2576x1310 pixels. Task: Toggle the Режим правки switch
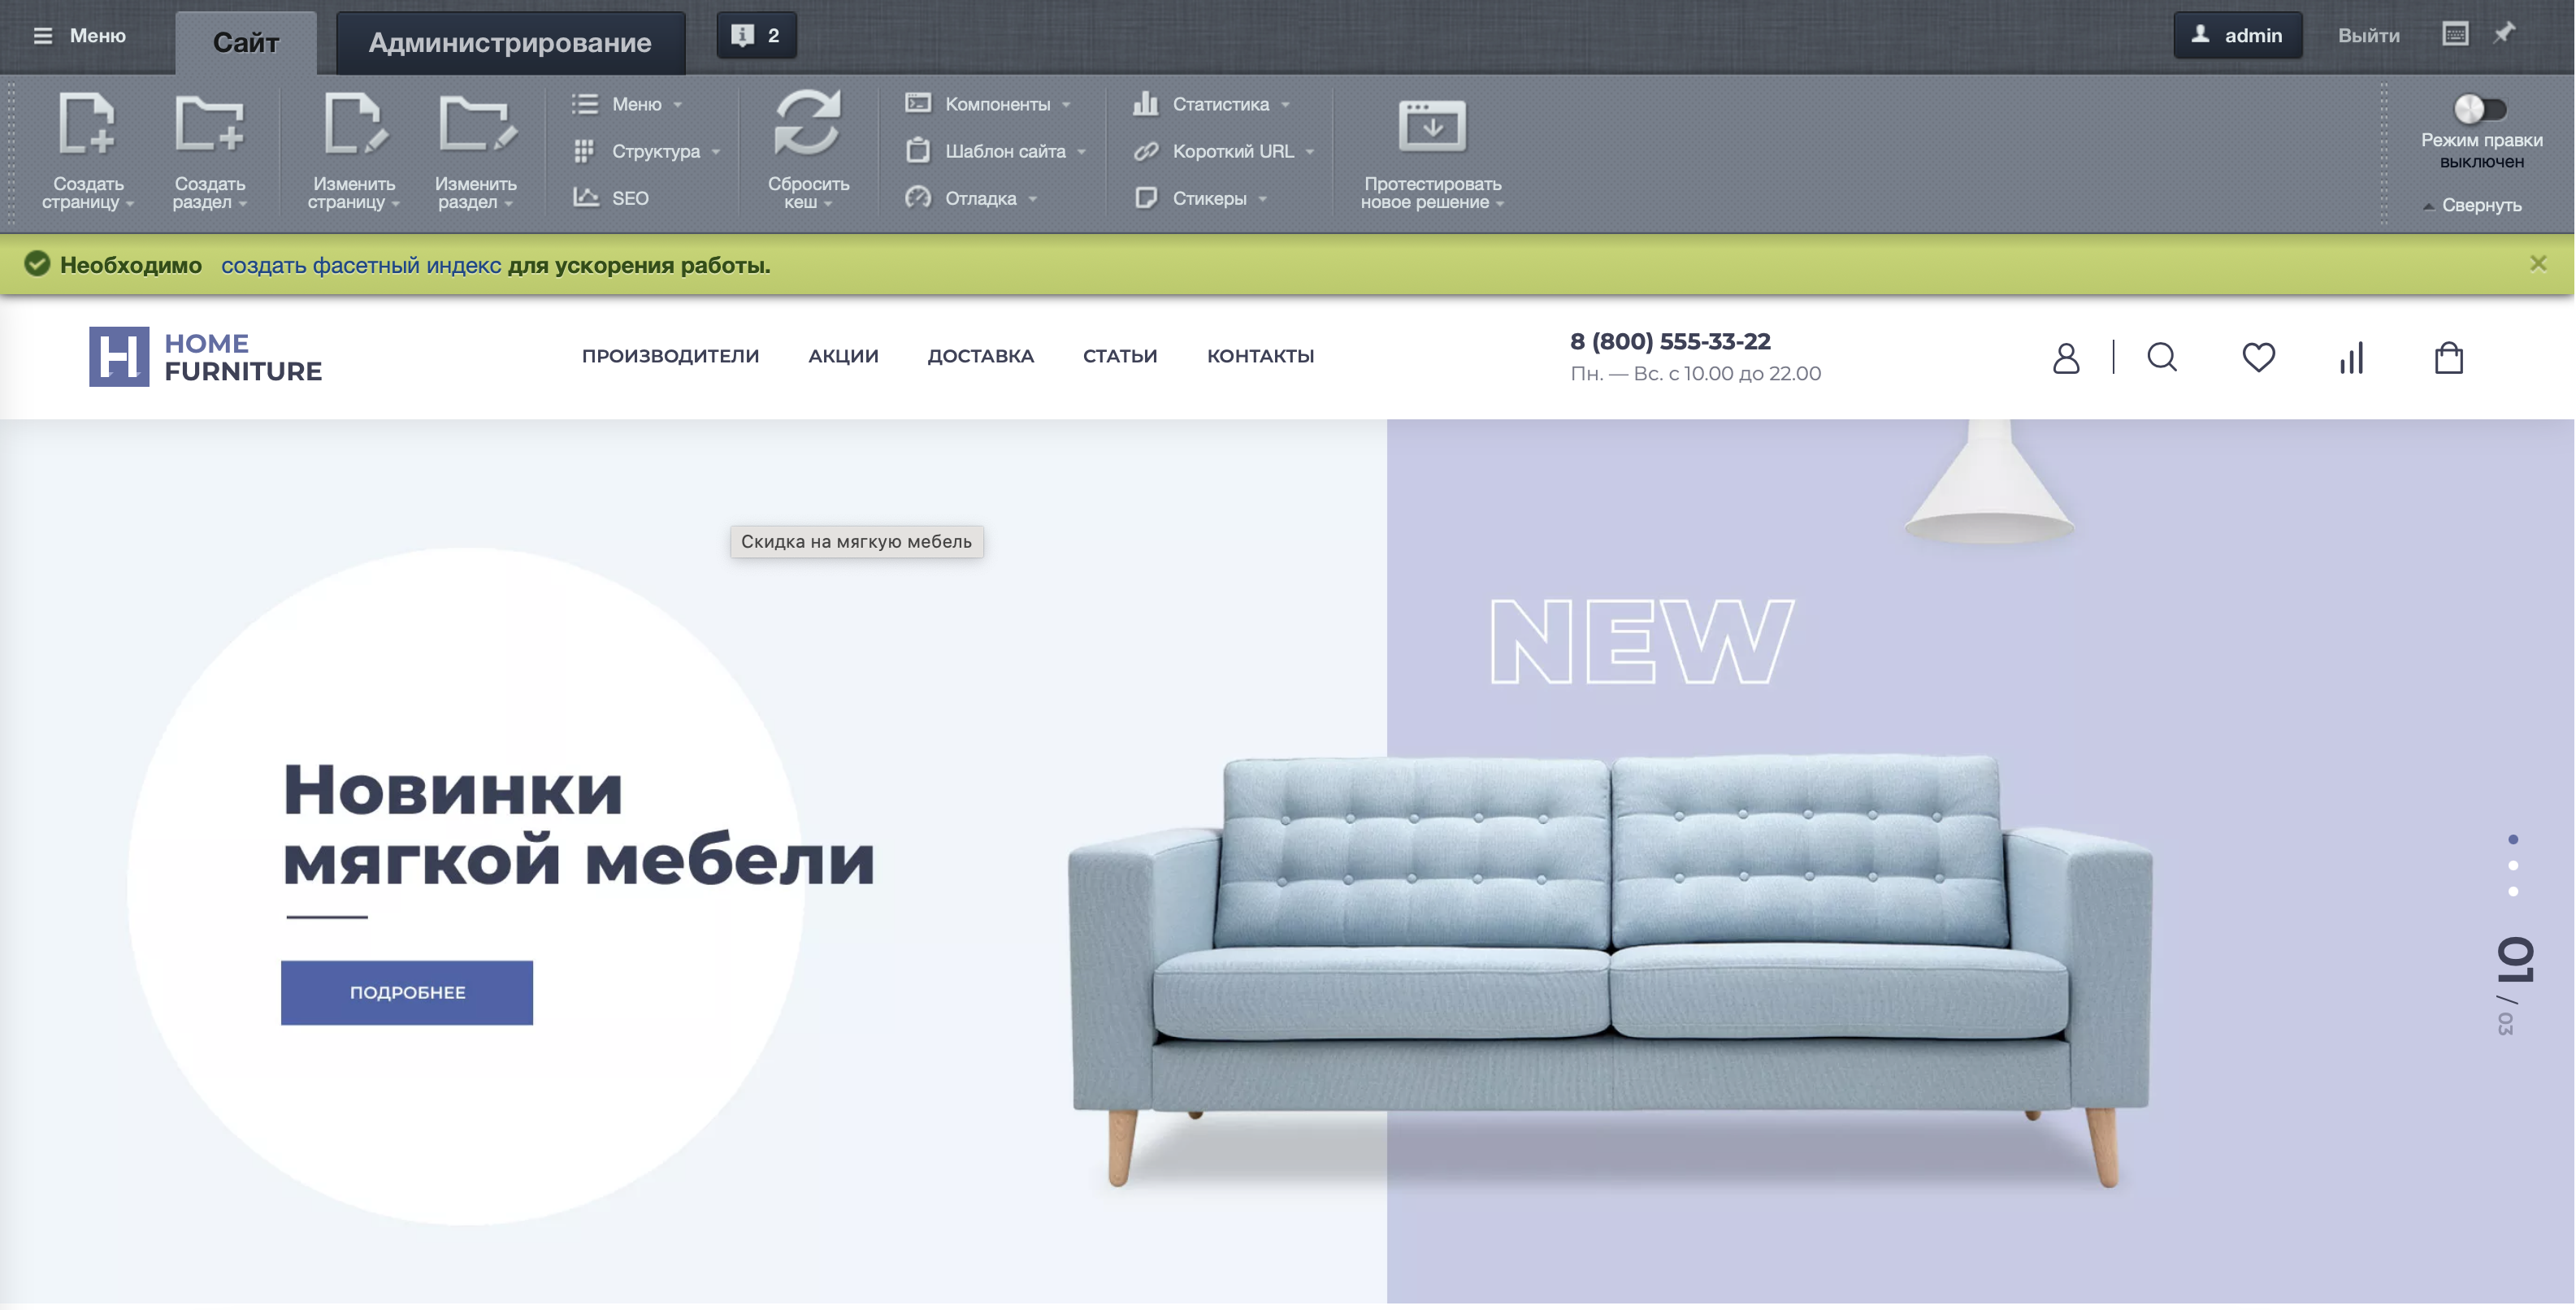[2480, 108]
